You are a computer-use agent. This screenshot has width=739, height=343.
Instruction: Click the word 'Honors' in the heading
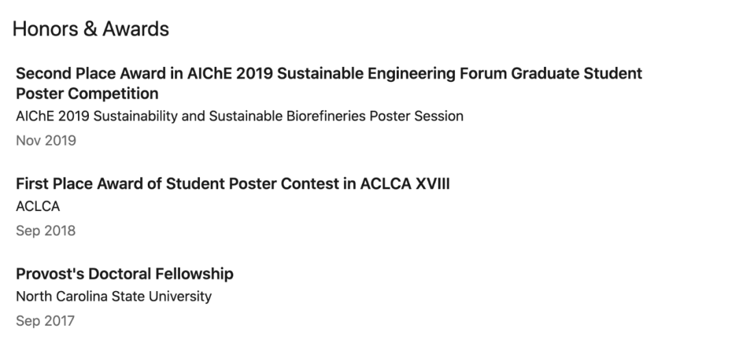46,29
